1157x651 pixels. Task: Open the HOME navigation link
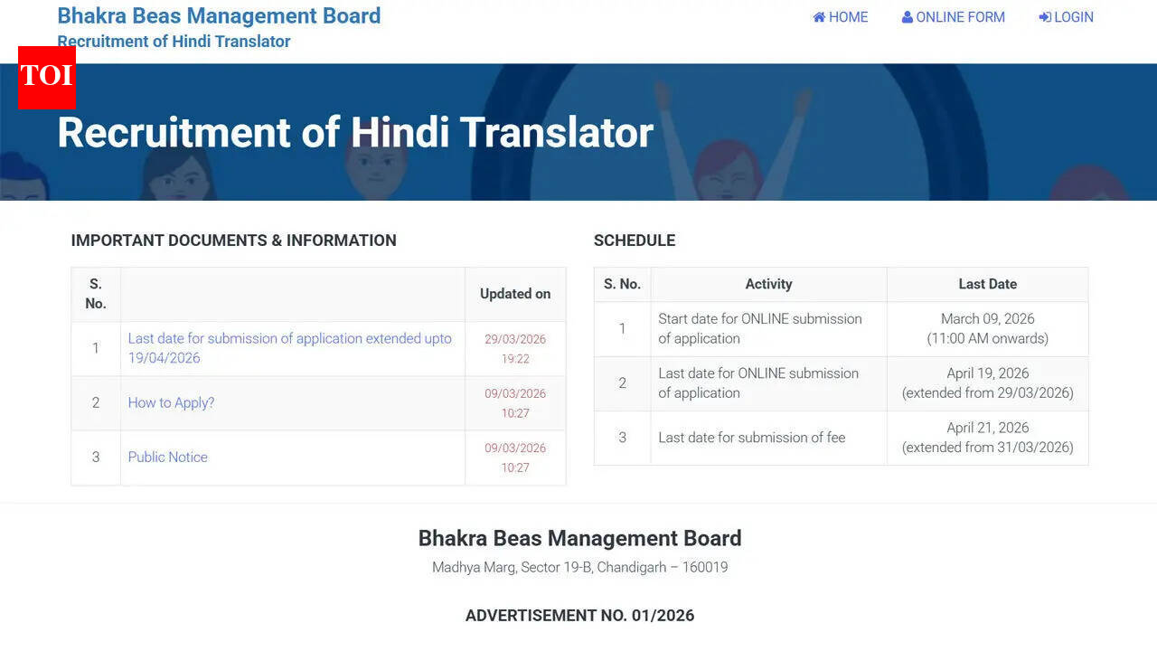coord(847,16)
